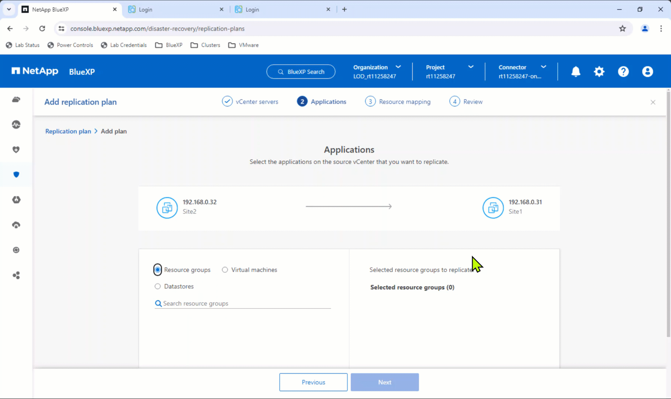Go to the vCenter servers step
The width and height of the screenshot is (671, 399).
[x=250, y=102]
